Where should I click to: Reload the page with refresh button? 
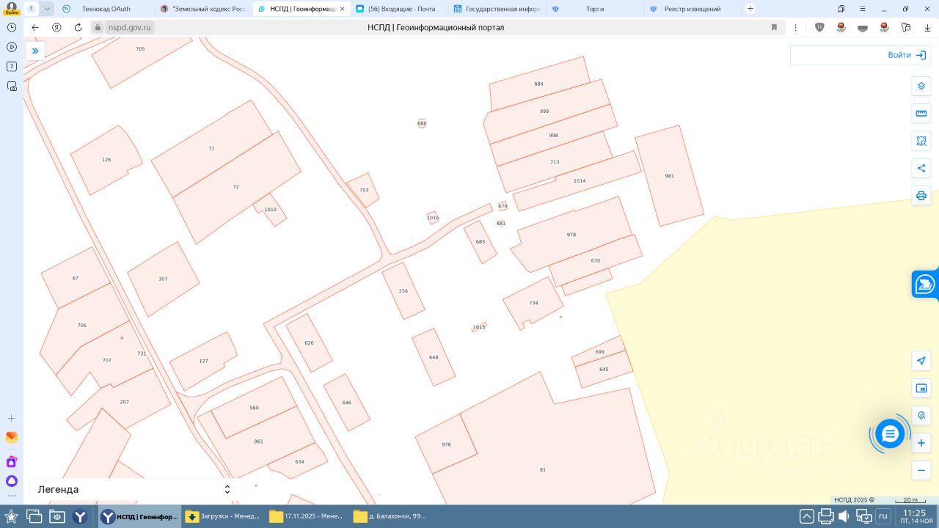[78, 27]
